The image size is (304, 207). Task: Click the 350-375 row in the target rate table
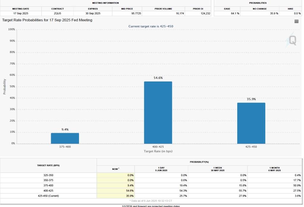(48, 180)
